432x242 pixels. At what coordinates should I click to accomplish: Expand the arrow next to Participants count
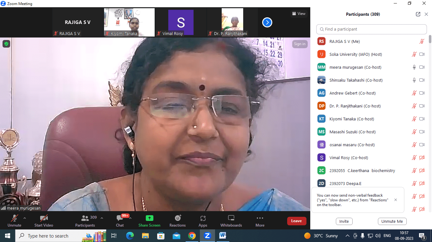pyautogui.click(x=102, y=218)
